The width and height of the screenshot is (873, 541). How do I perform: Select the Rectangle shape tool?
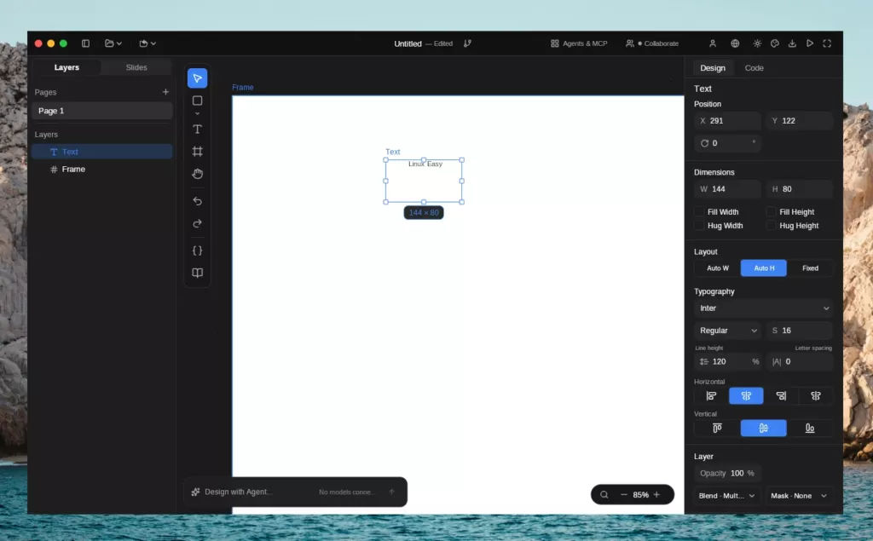click(x=197, y=101)
